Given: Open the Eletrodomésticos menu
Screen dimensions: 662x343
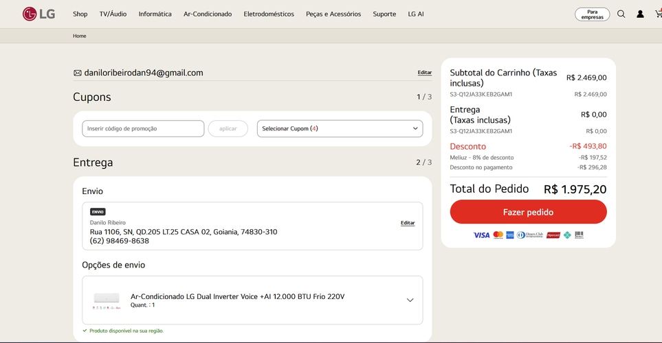Looking at the screenshot, I should (x=269, y=14).
